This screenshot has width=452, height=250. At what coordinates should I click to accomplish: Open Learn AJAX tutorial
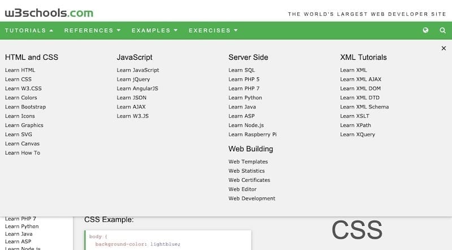[131, 107]
